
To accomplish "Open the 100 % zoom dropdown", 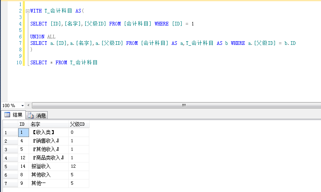I will [23, 105].
